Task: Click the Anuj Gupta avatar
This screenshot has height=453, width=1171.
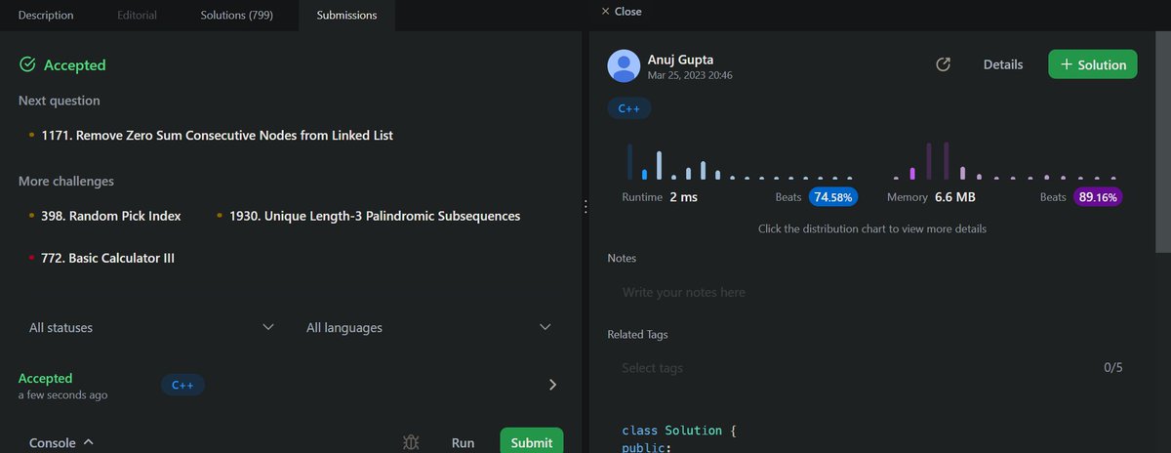Action: pyautogui.click(x=624, y=65)
